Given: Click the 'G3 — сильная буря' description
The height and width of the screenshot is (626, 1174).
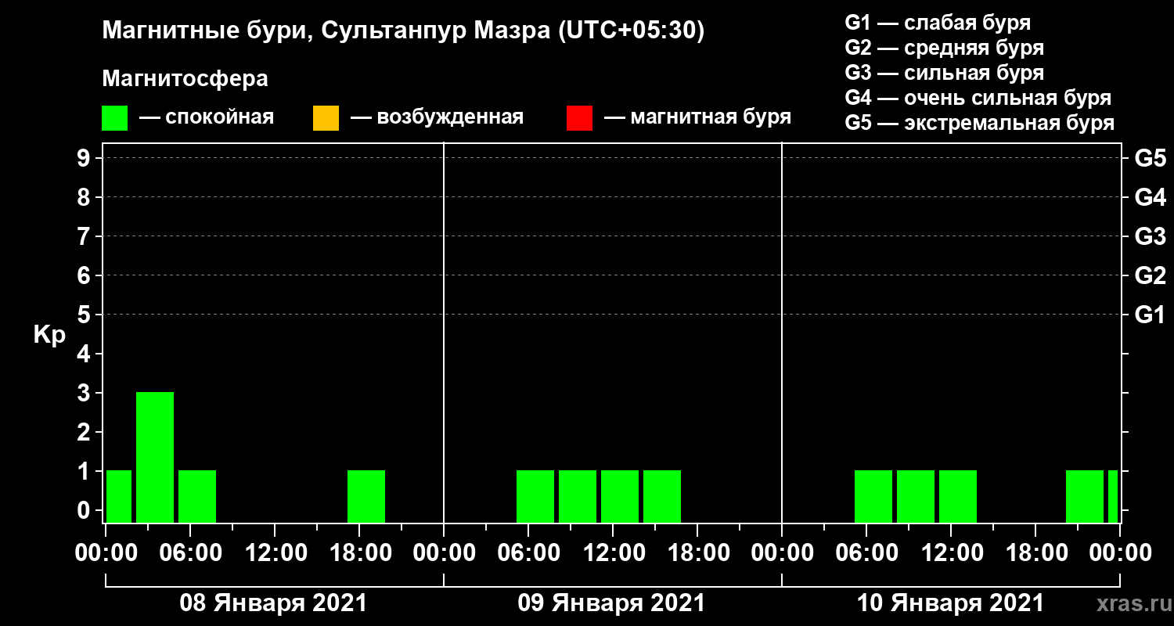Looking at the screenshot, I should (944, 73).
